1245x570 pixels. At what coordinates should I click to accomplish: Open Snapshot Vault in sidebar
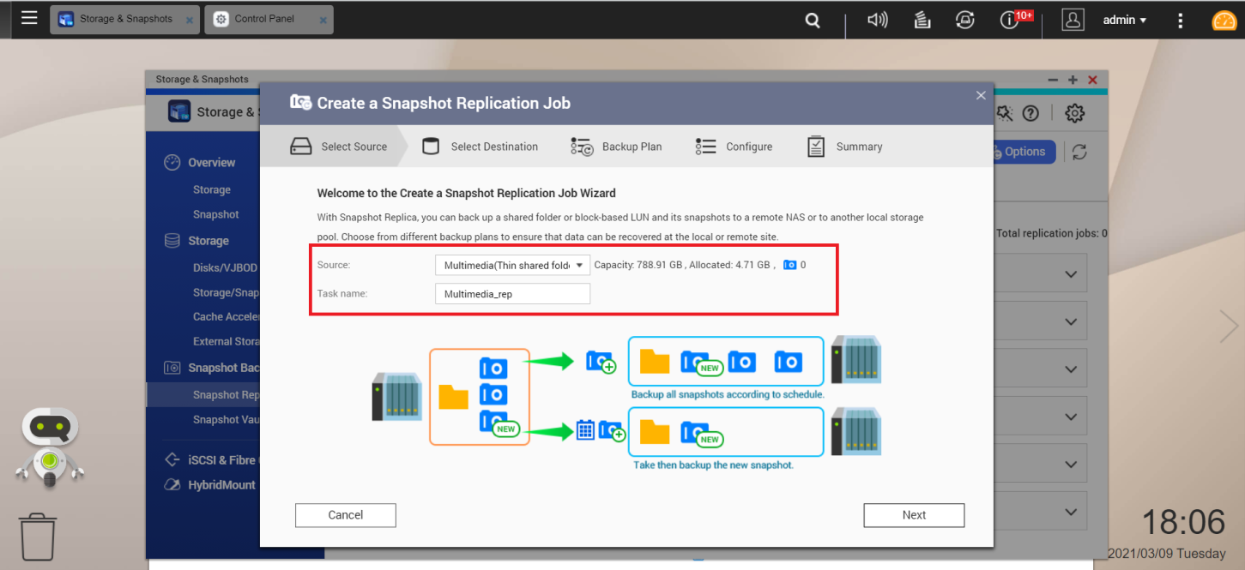point(227,419)
